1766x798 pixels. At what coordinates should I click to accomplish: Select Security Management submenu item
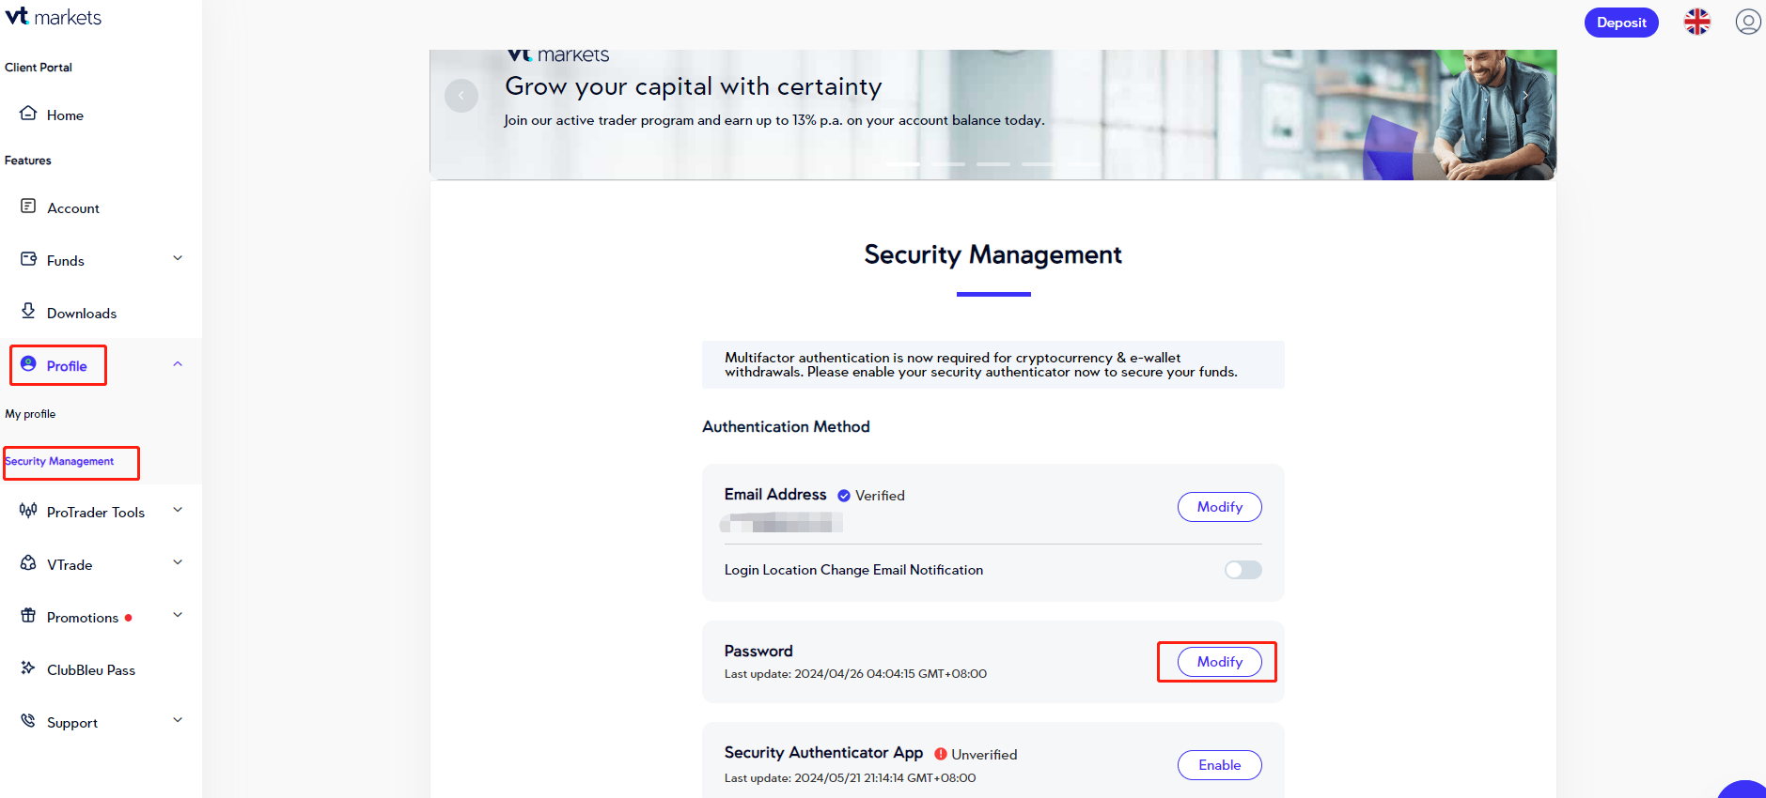point(60,462)
